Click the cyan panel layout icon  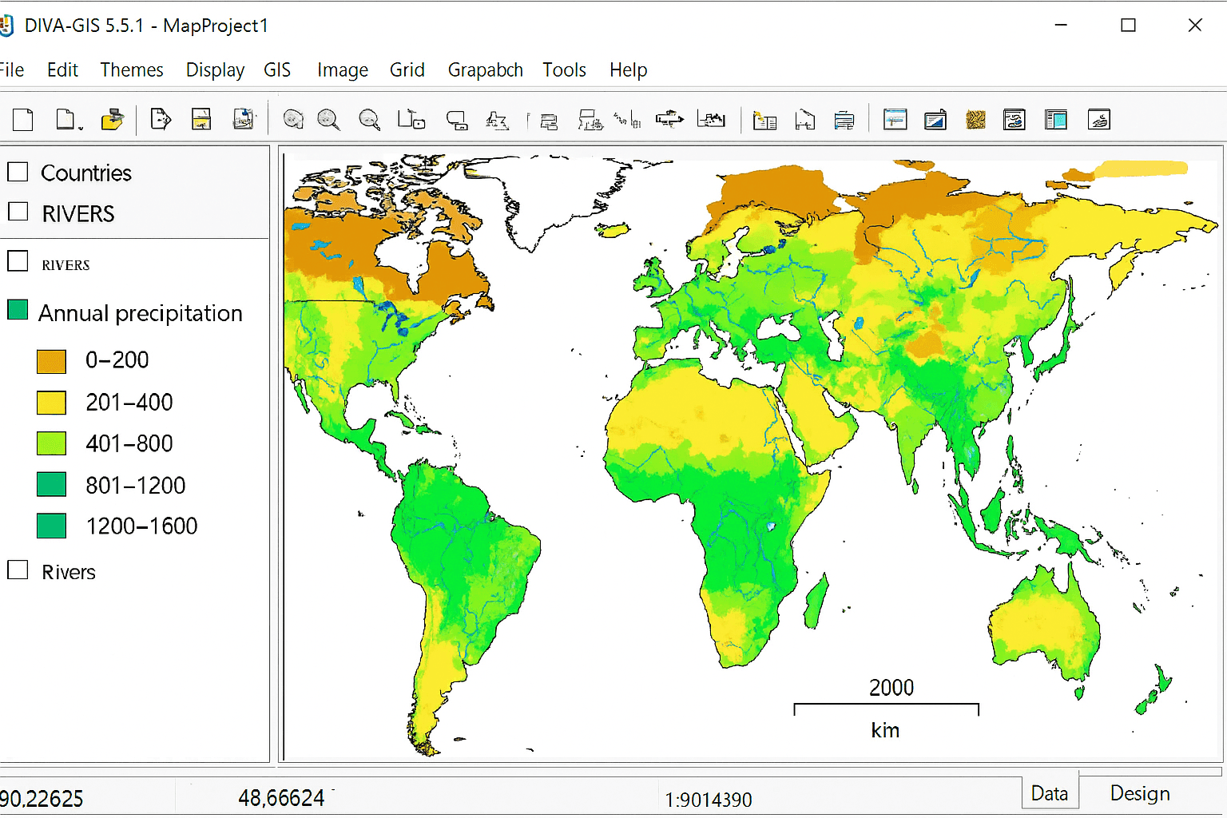coord(1056,120)
